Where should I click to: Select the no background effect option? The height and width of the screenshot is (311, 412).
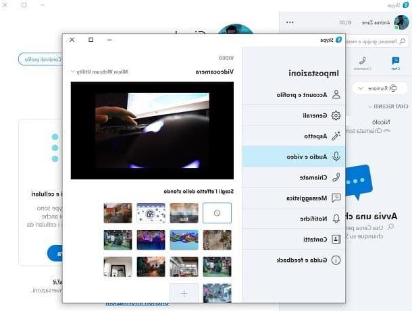[x=217, y=213]
